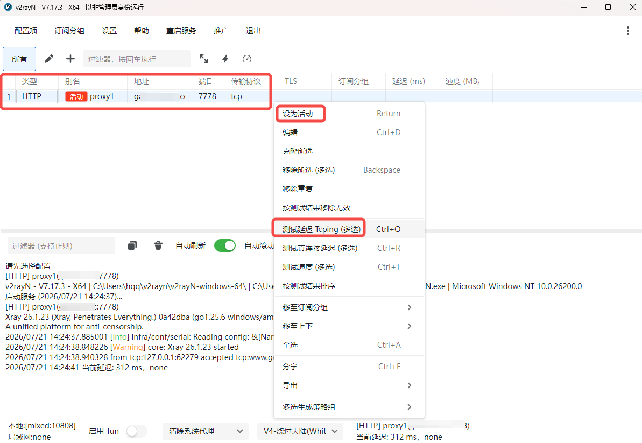Choose 按测试结果排序 entry

349,286
